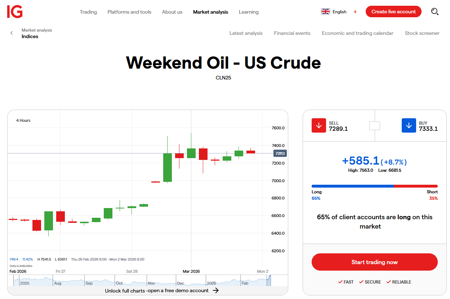Go to Latest analysis
This screenshot has width=450, height=299.
click(246, 33)
